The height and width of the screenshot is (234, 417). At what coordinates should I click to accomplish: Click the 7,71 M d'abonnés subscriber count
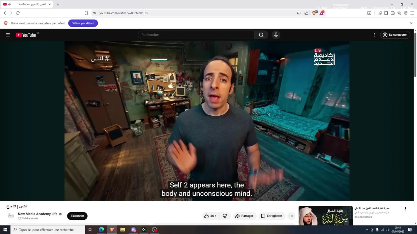click(x=28, y=218)
